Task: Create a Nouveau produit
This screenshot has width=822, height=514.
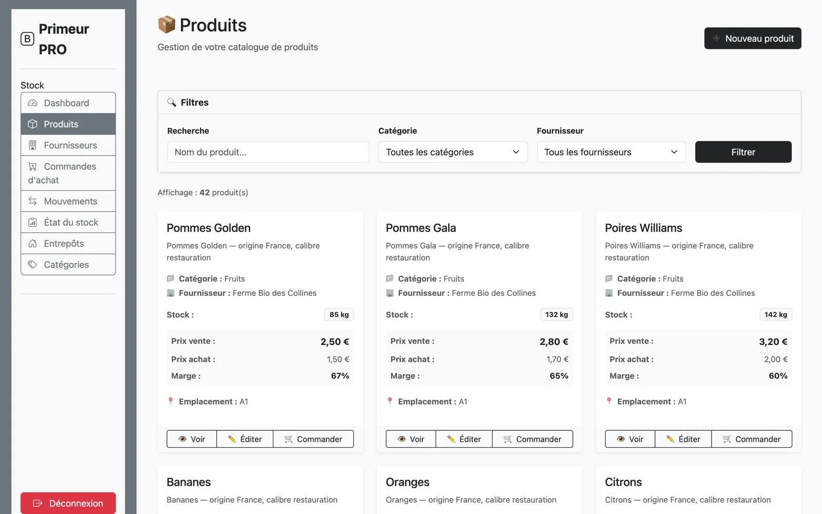Action: point(753,38)
